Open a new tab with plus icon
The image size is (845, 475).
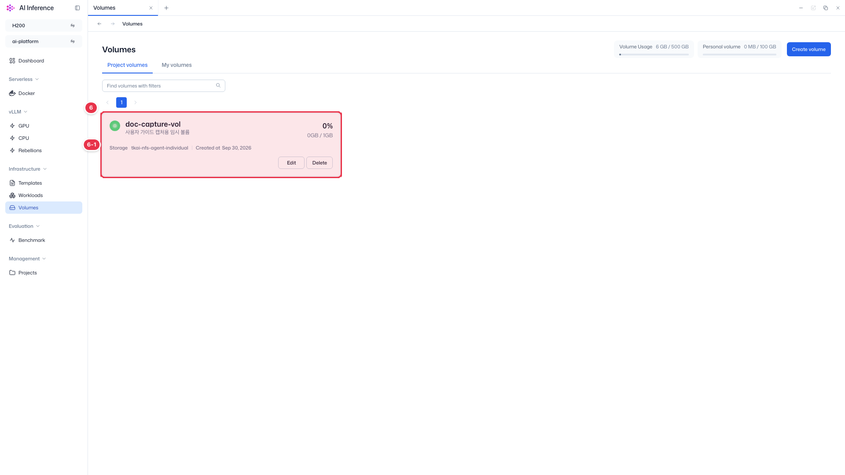coord(166,8)
